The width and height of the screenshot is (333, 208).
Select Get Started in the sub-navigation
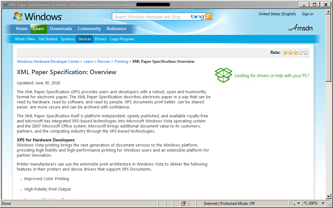(48, 39)
